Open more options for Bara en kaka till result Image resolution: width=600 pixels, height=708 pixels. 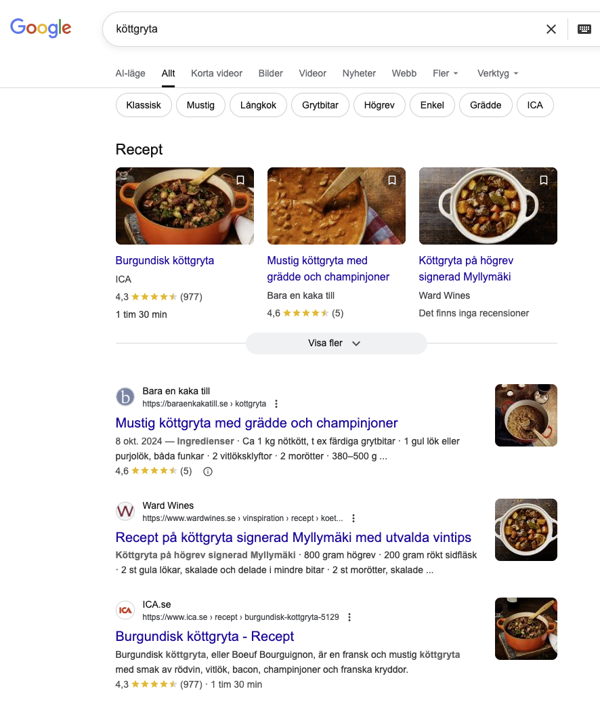276,404
